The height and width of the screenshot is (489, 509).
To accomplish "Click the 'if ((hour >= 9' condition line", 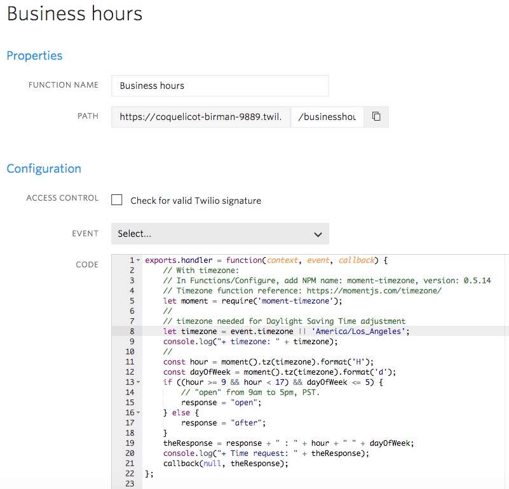I will point(273,382).
